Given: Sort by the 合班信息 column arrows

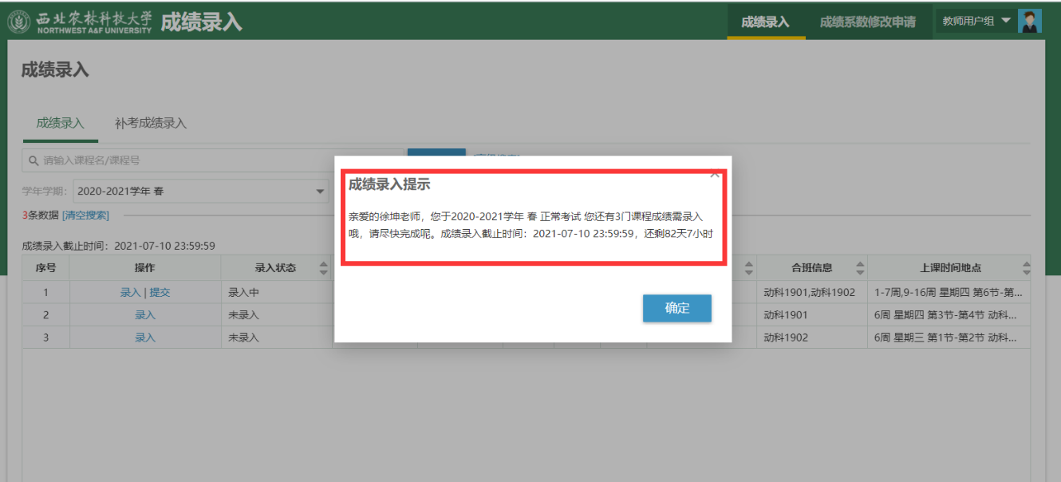Looking at the screenshot, I should [860, 268].
